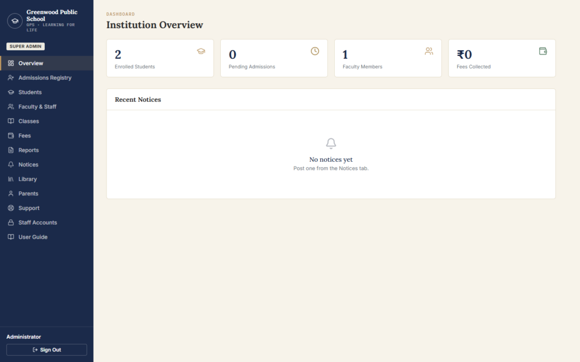Click the sign-out arrow icon
Screen dimensions: 580x362
[x=35, y=350]
